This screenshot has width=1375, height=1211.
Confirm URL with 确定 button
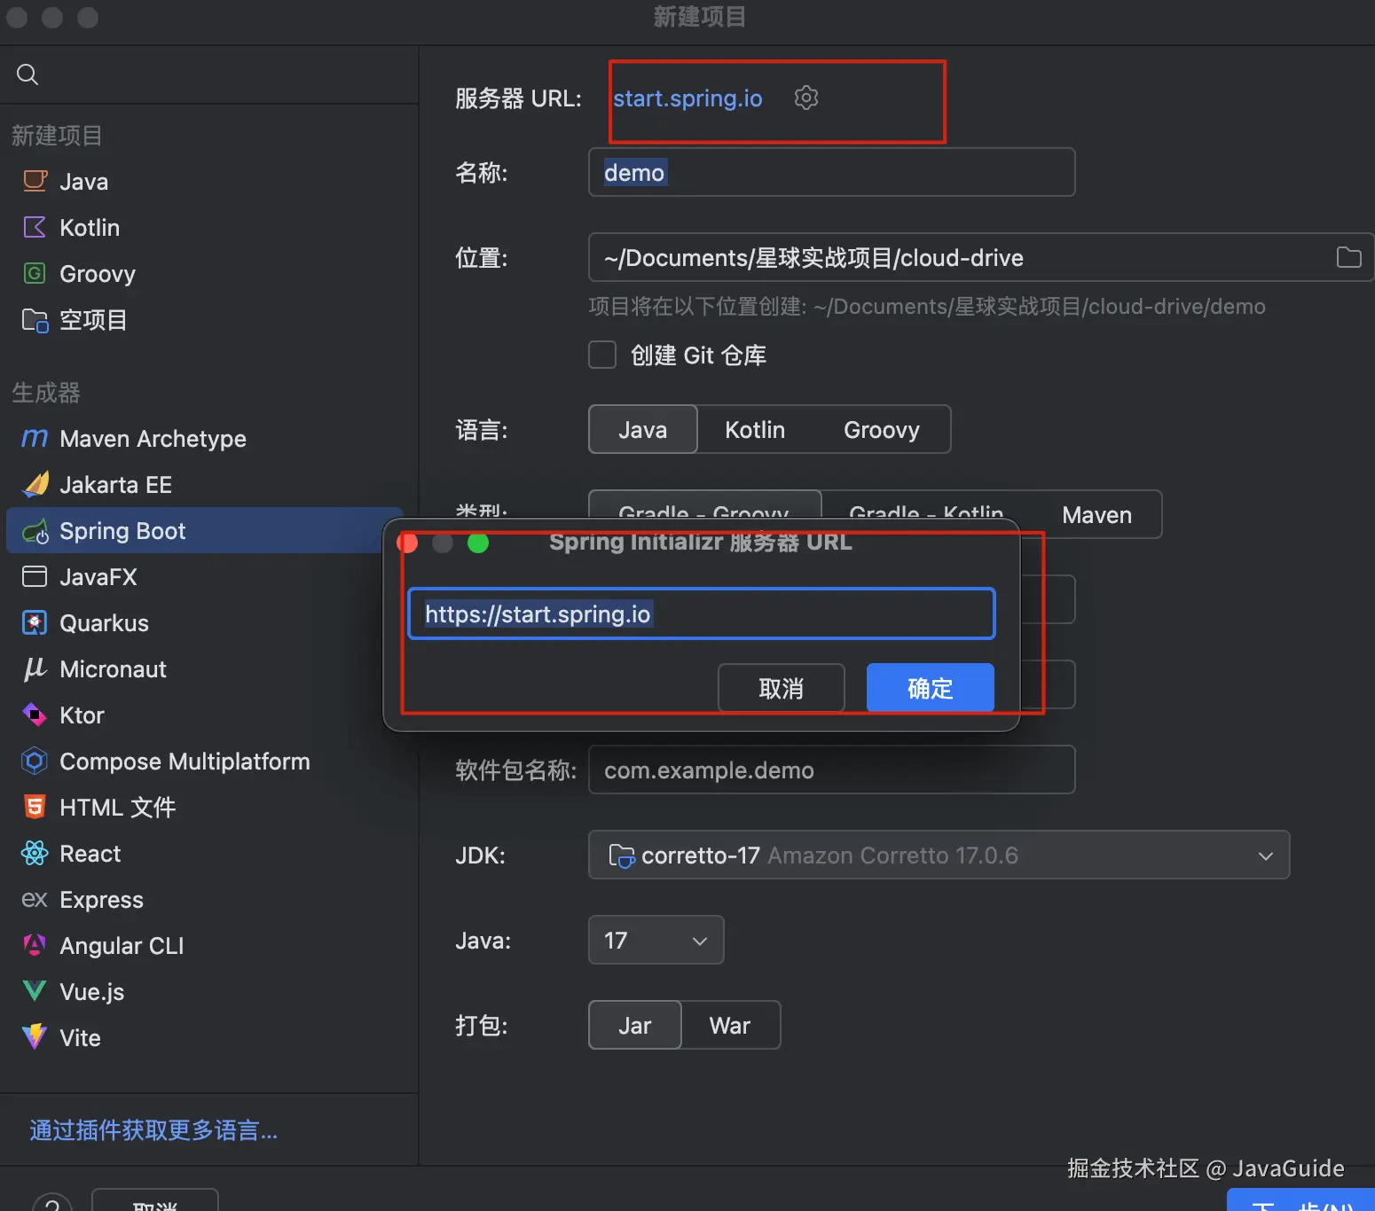pos(930,688)
